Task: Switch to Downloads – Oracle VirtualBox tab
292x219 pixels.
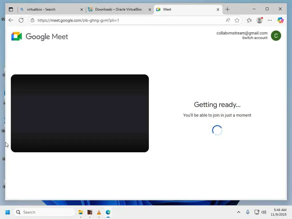Action: click(x=119, y=9)
